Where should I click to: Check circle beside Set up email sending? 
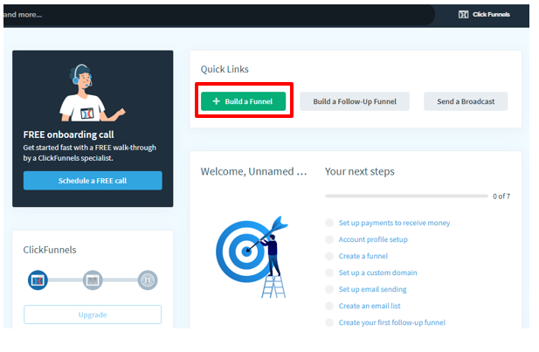pos(329,289)
